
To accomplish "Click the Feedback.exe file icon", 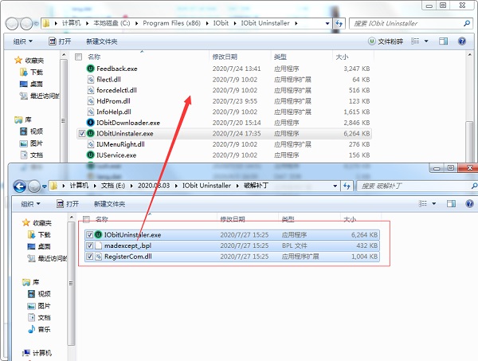I will tap(91, 69).
